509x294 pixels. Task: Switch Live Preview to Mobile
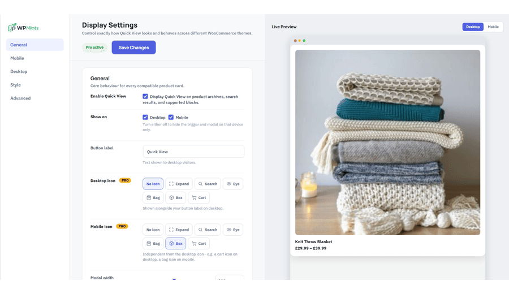coord(493,27)
